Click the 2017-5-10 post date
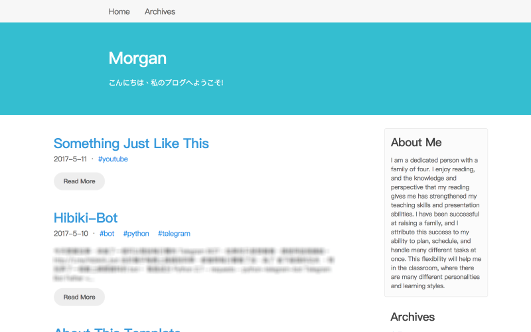The image size is (531, 332). point(70,234)
